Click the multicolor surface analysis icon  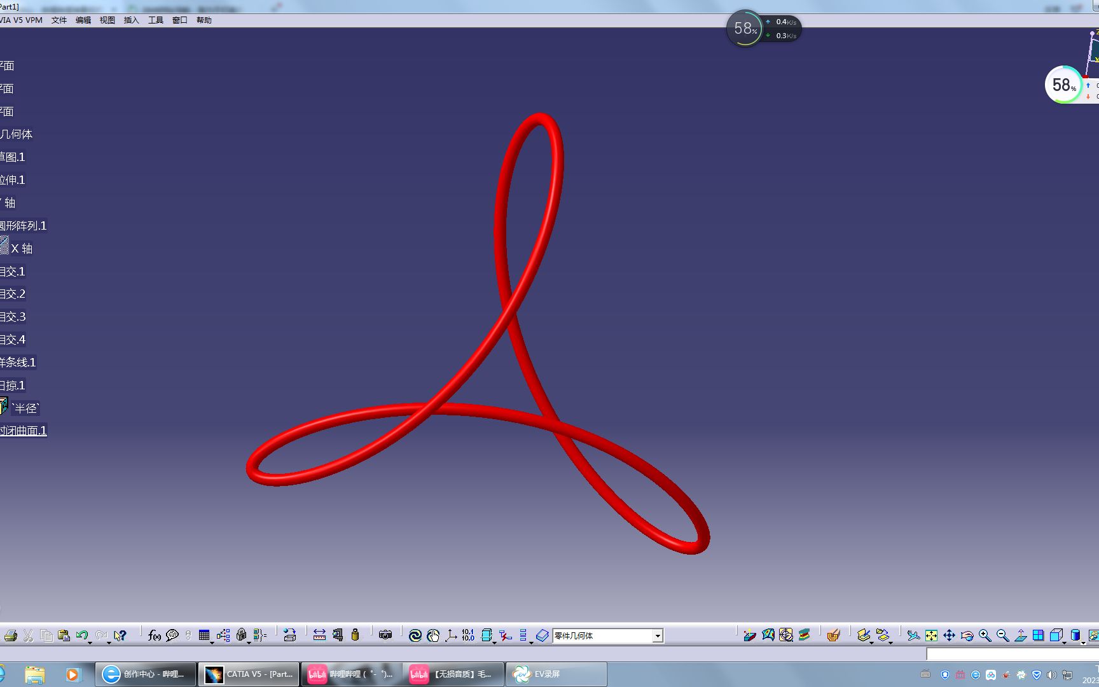point(768,635)
